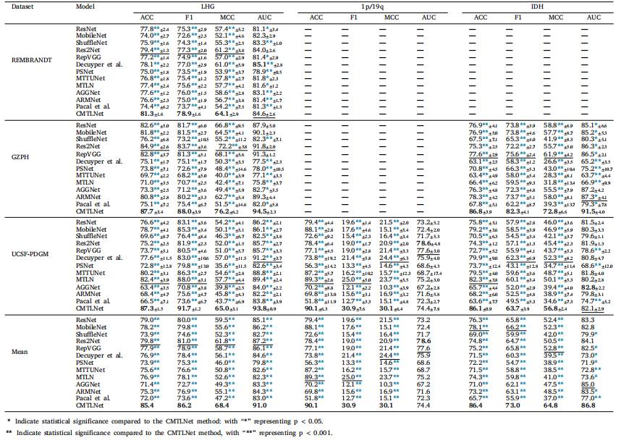Select UCSF-PDGM CMTLNet LHG ACC value 87.3
This screenshot has width=629, height=443.
[x=152, y=308]
